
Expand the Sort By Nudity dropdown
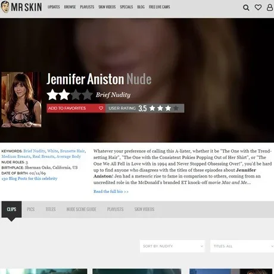click(172, 246)
